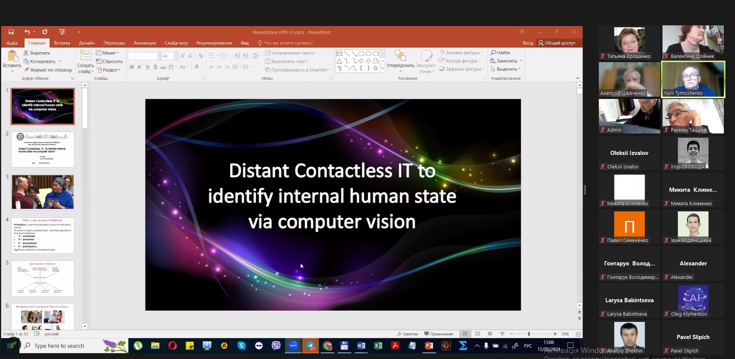Viewport: 735px width, 359px height.
Task: Start slideshow from beginning via toolbar icon
Action: pyautogui.click(x=62, y=32)
